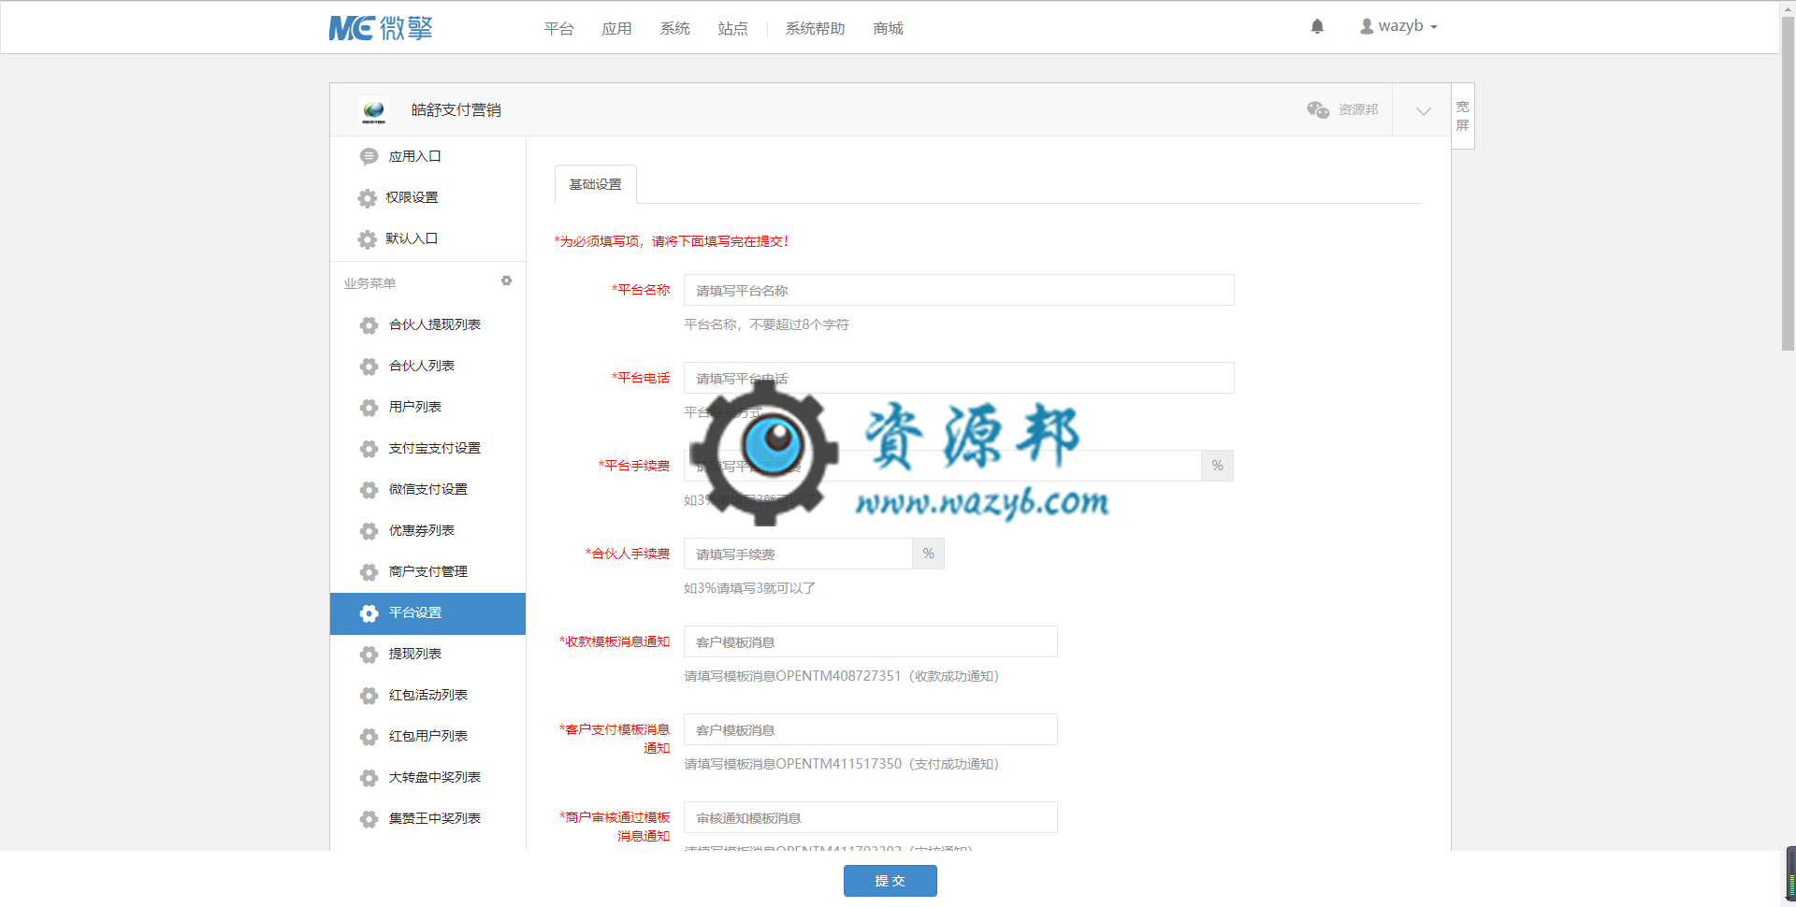Click gear icon for 合伙人提现列表
The height and width of the screenshot is (907, 1796).
tap(369, 324)
